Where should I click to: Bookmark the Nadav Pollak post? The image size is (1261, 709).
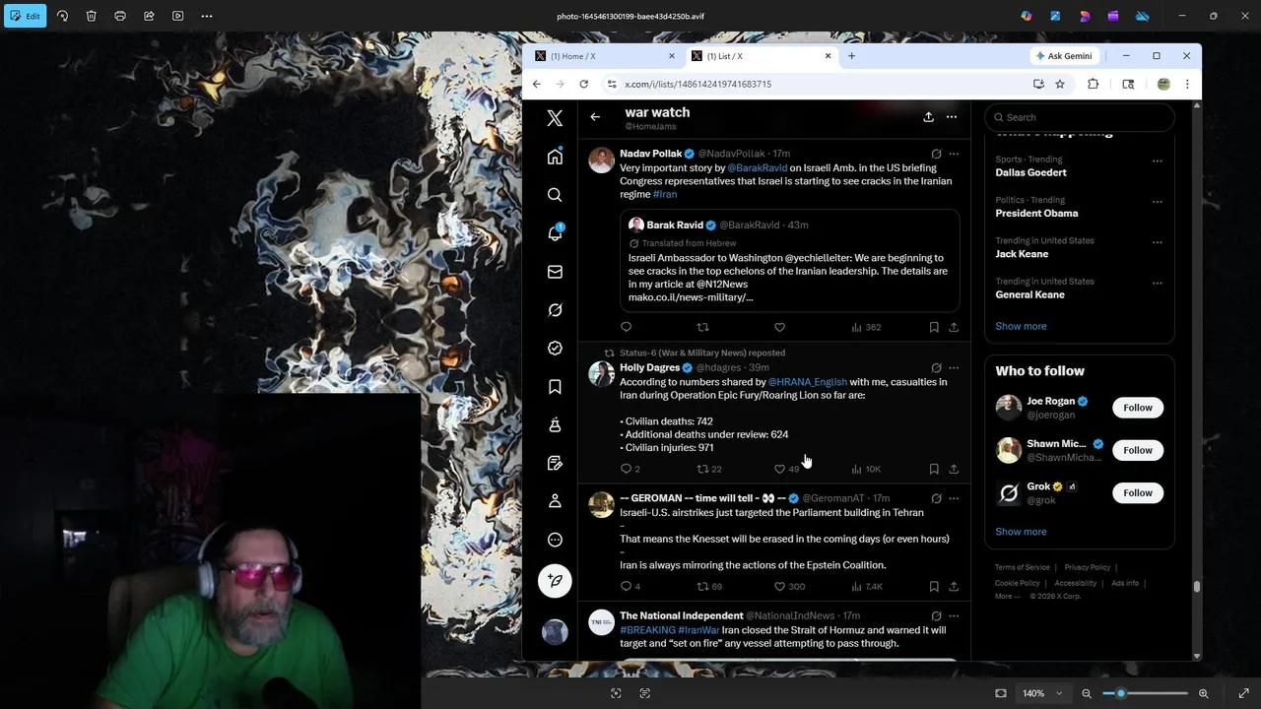[x=934, y=327]
